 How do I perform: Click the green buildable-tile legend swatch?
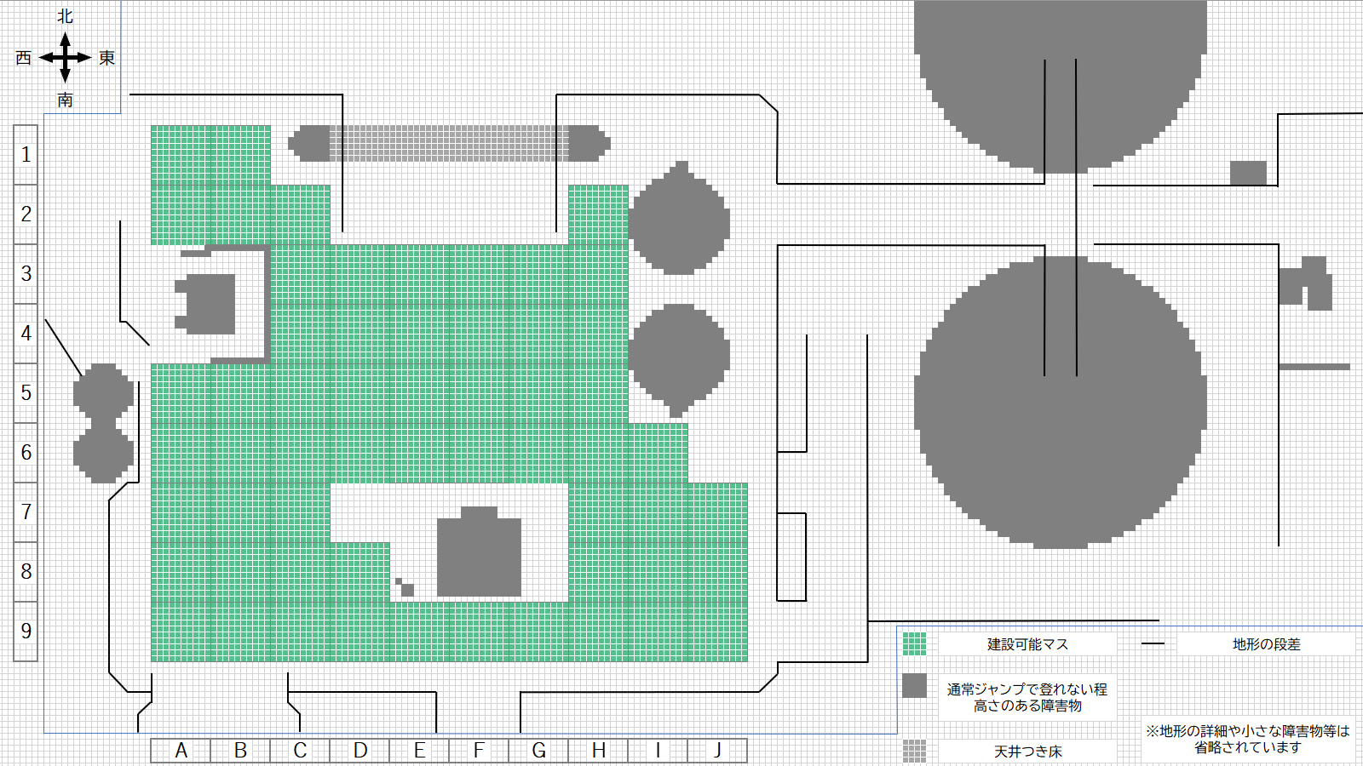click(x=914, y=644)
